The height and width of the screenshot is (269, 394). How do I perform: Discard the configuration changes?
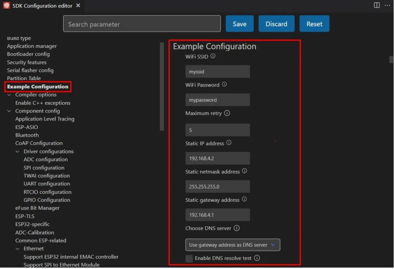(x=276, y=23)
